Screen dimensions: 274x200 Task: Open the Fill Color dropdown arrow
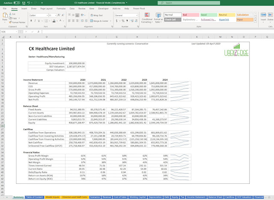(x=57, y=21)
